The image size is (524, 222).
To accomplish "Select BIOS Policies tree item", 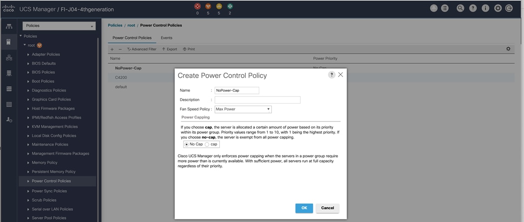I will tap(43, 73).
